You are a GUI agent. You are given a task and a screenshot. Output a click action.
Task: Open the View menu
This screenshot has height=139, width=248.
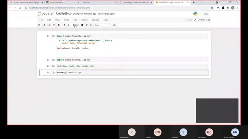pyautogui.click(x=57, y=20)
